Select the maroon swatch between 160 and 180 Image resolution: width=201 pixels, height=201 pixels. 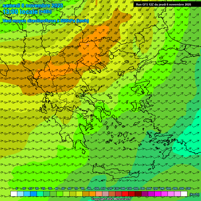pyautogui.click(x=138, y=194)
